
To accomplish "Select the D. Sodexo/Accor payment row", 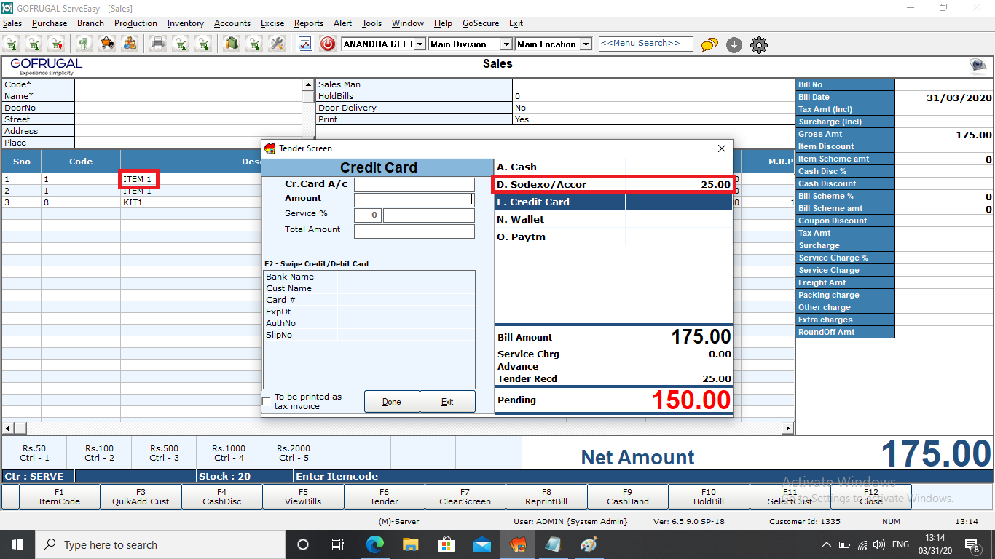I will click(613, 184).
